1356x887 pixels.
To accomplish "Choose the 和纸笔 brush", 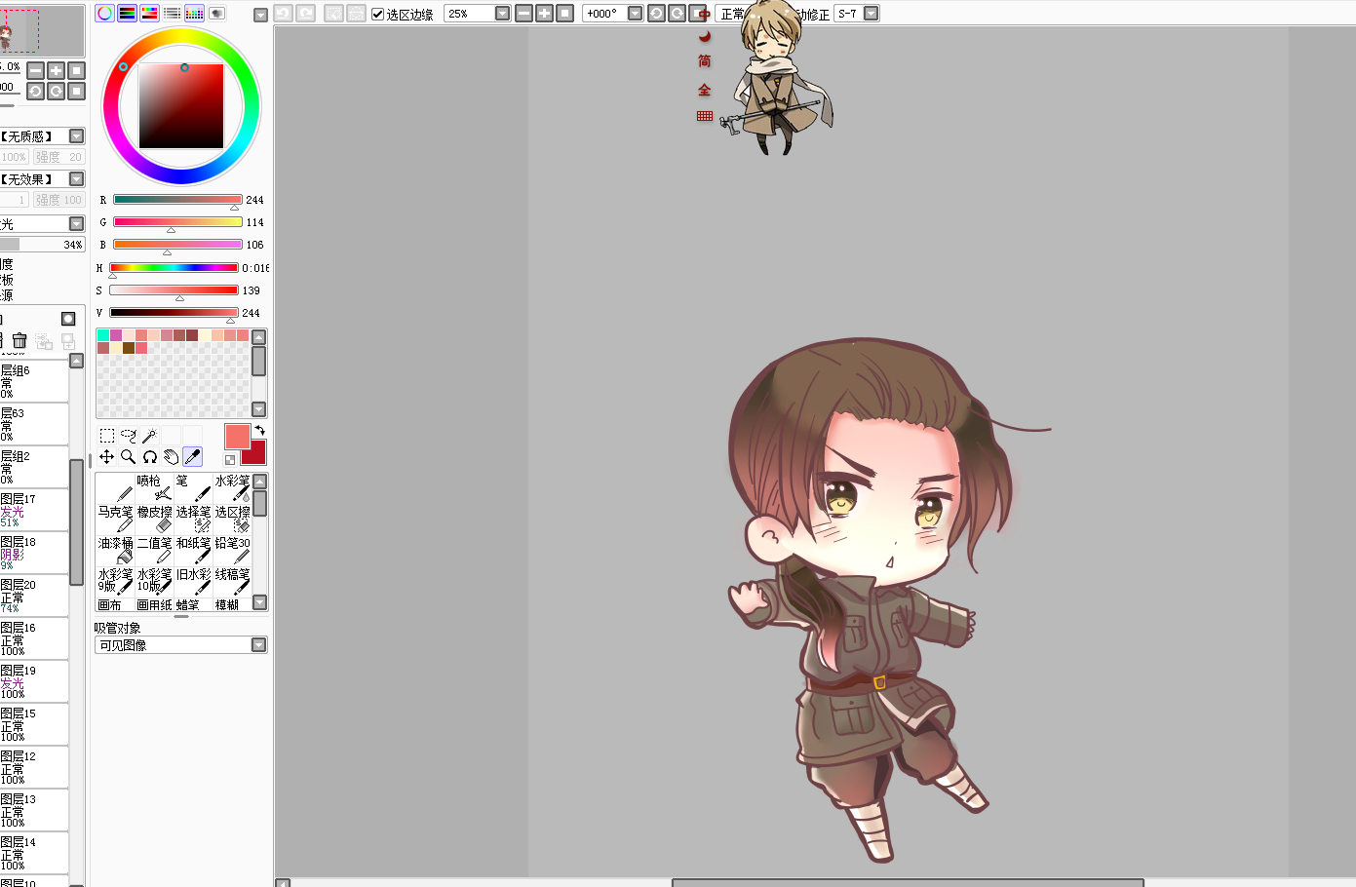I will (193, 550).
